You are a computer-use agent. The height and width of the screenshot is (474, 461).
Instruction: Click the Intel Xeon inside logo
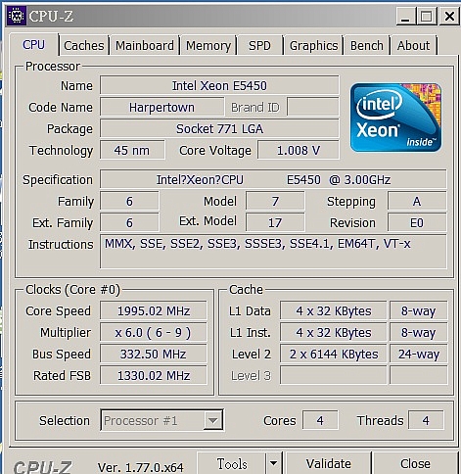[395, 118]
